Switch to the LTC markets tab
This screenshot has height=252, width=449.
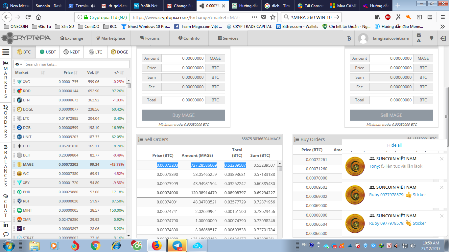click(x=95, y=52)
